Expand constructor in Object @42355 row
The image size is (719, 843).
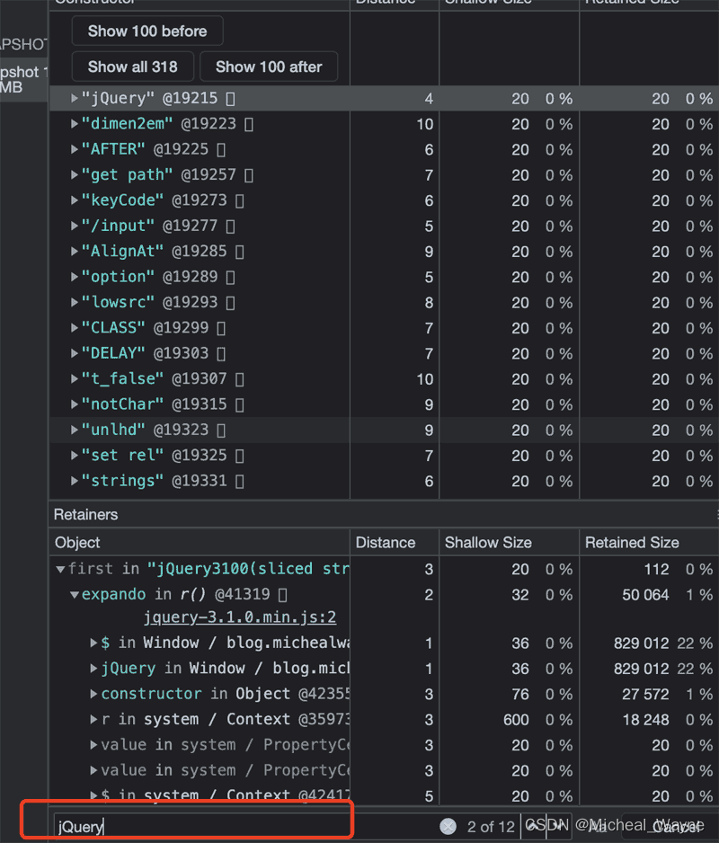coord(93,694)
